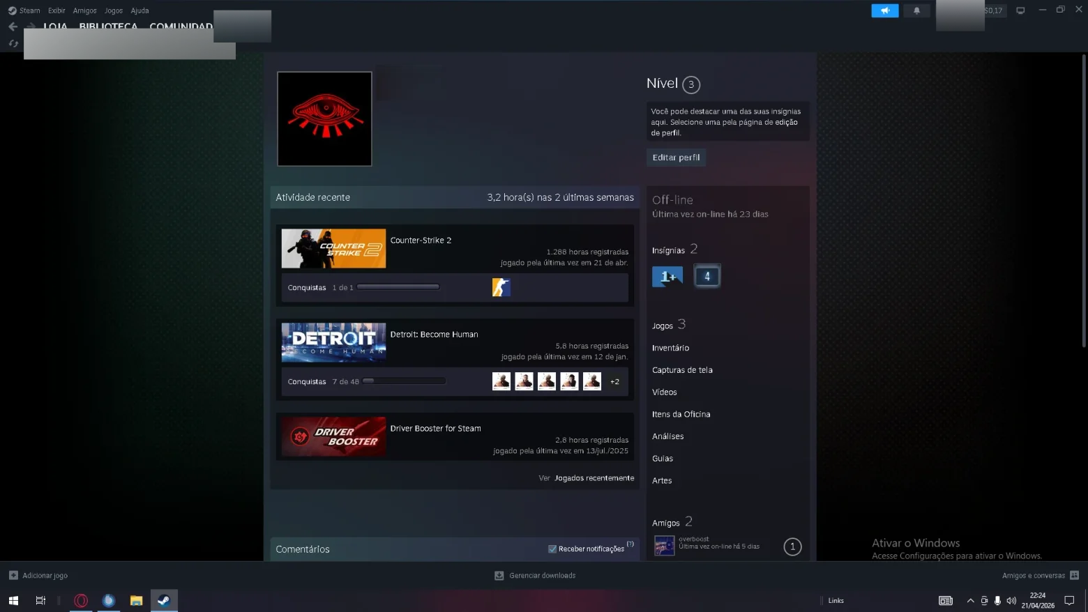The height and width of the screenshot is (612, 1088).
Task: Click the microphone tray icon
Action: (x=997, y=600)
